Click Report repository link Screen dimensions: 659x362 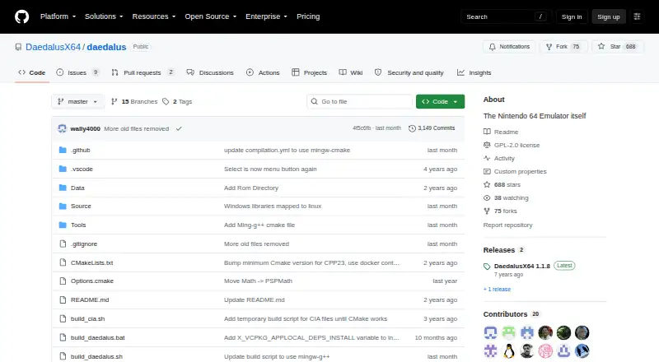click(x=507, y=225)
